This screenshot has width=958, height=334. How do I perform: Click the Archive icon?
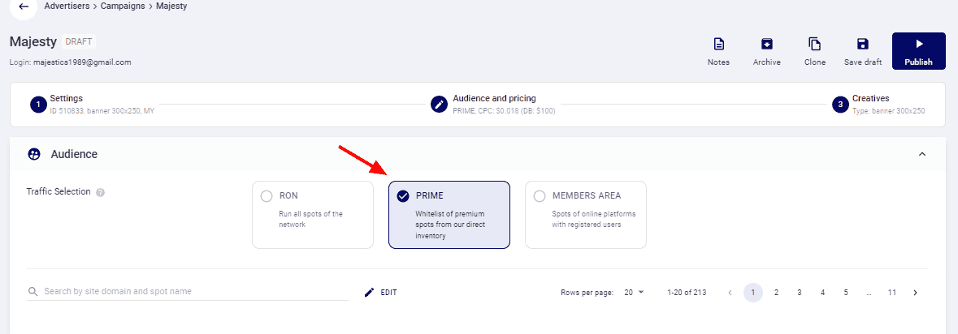click(x=766, y=44)
